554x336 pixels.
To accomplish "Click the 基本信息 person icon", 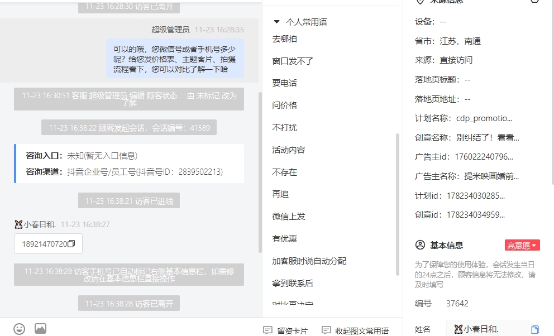I will pos(420,245).
